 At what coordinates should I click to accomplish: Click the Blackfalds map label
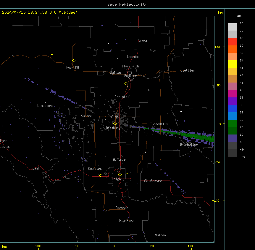[130, 66]
